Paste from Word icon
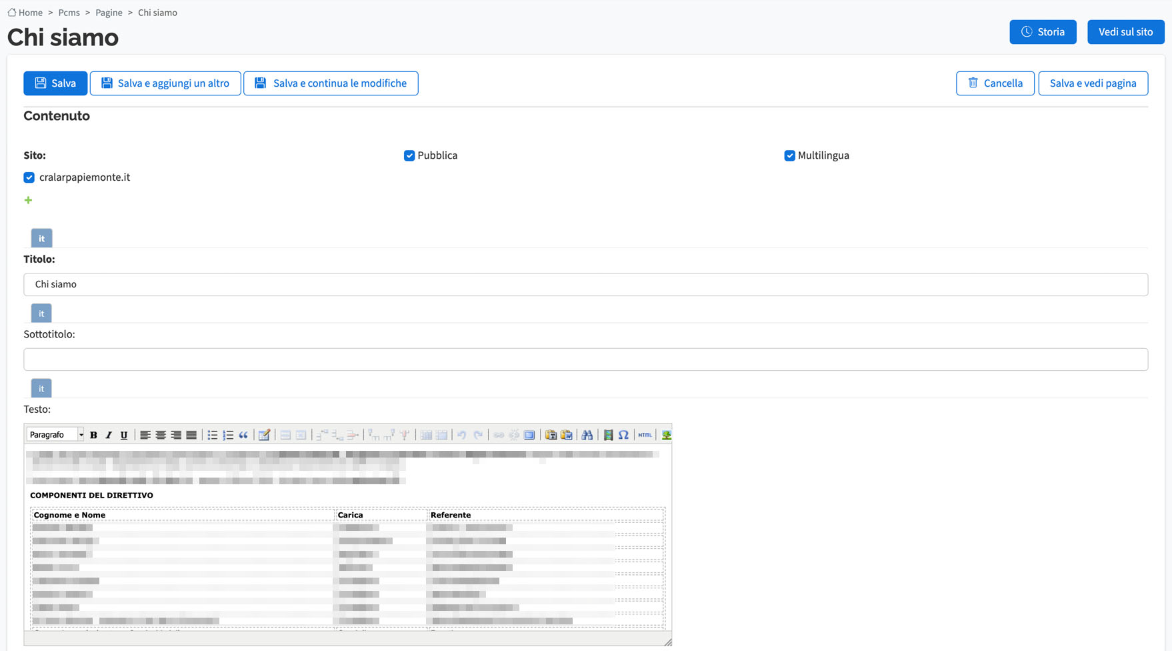 (567, 435)
